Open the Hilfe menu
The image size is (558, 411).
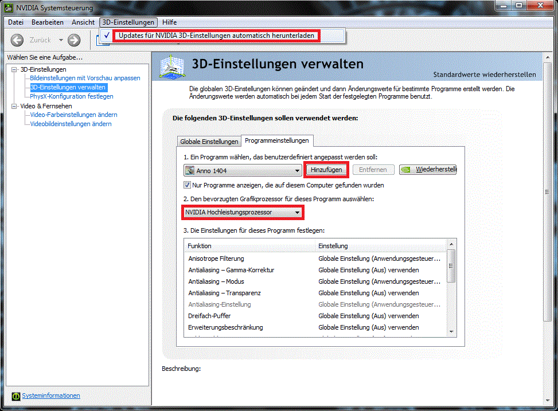pyautogui.click(x=169, y=22)
